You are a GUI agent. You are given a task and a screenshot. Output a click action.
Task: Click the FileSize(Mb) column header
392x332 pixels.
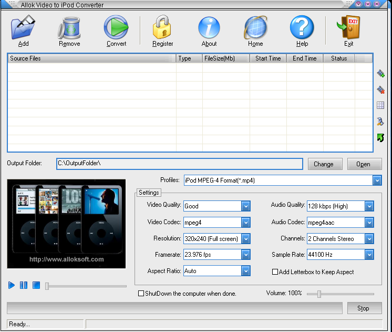[226, 58]
